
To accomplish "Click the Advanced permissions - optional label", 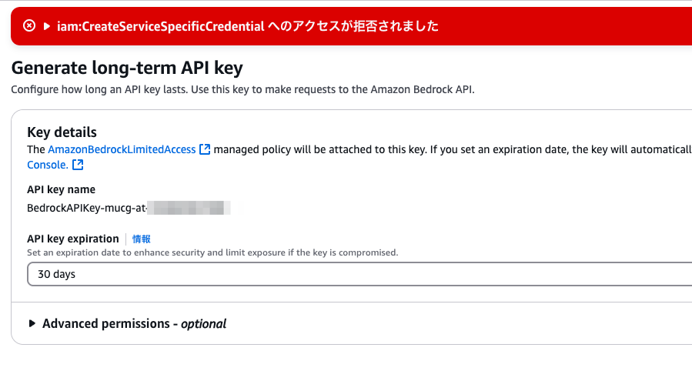I will [134, 323].
